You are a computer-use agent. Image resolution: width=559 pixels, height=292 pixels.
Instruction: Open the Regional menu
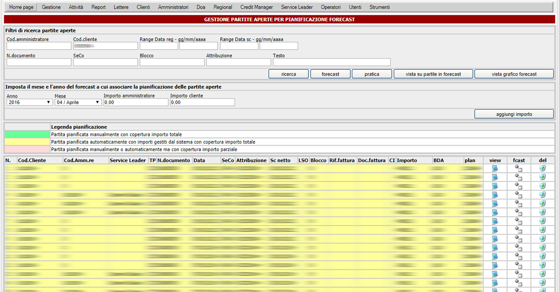(x=223, y=7)
